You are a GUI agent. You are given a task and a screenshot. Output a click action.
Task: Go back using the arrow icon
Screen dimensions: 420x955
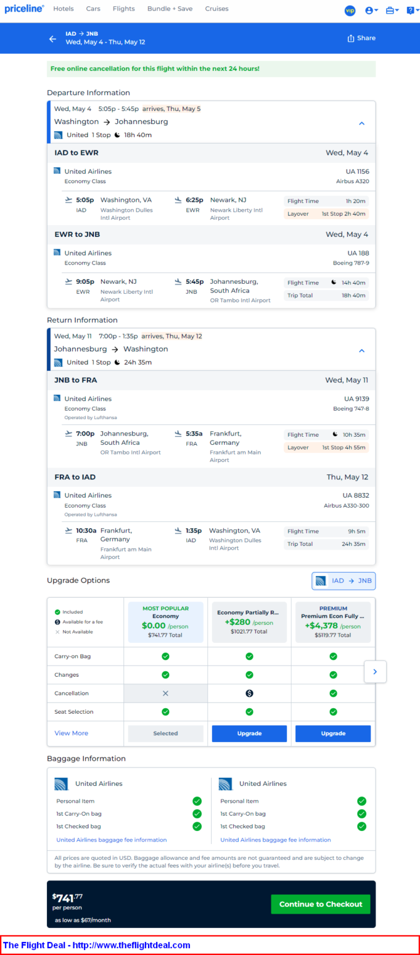(x=53, y=39)
